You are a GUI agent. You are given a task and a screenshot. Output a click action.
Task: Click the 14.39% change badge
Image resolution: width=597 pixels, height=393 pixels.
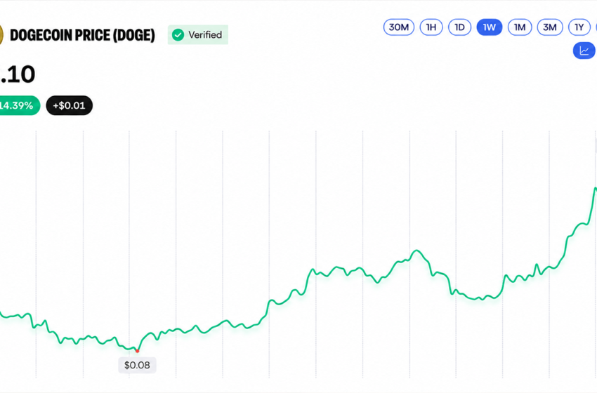coord(19,105)
